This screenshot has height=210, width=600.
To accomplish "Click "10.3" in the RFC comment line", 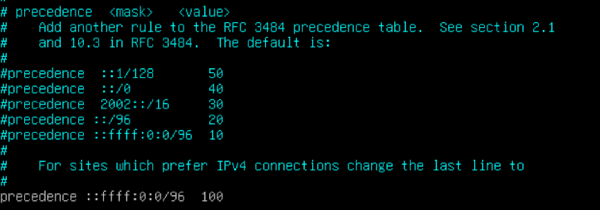I will (84, 43).
